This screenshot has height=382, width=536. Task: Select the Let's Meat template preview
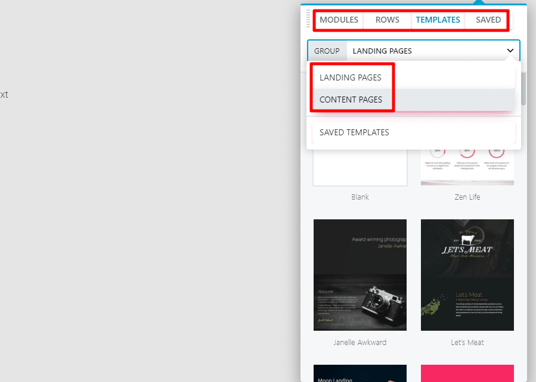click(x=467, y=275)
